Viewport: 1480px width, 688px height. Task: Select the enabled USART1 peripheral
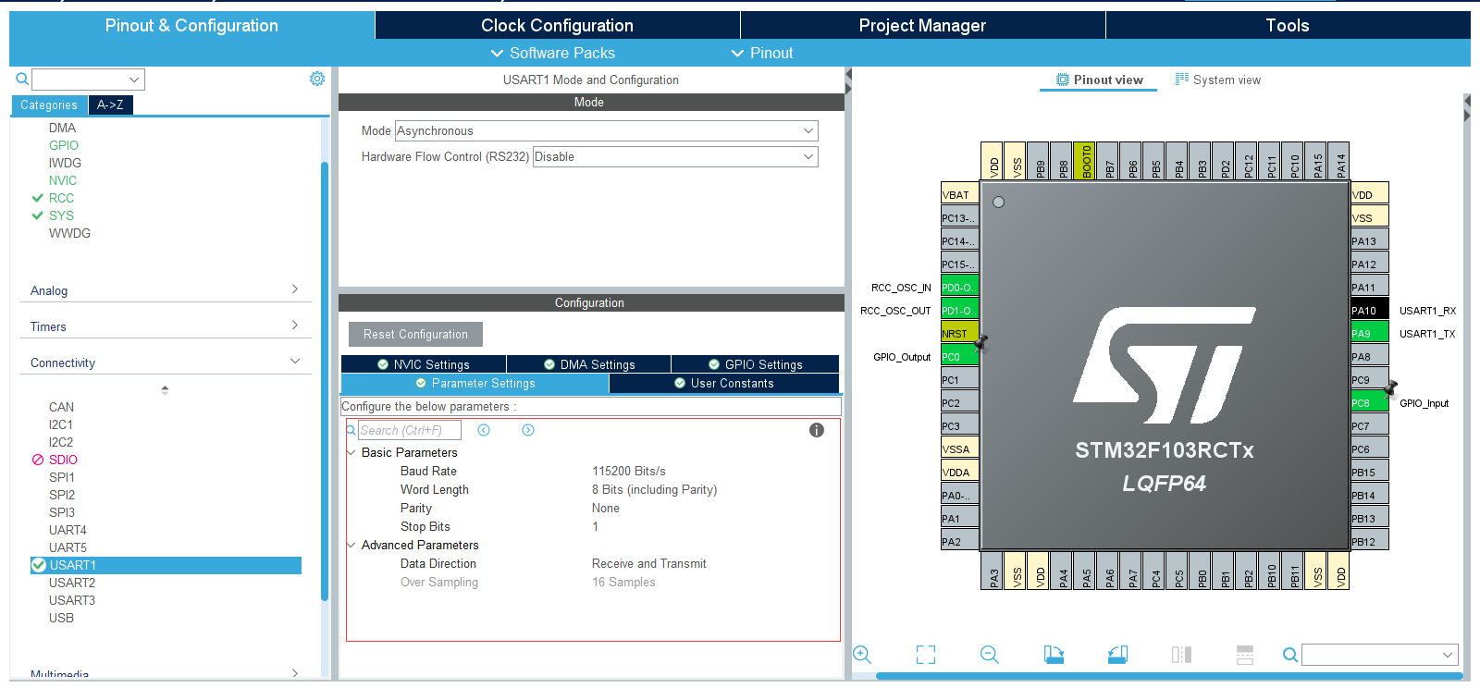coord(166,565)
